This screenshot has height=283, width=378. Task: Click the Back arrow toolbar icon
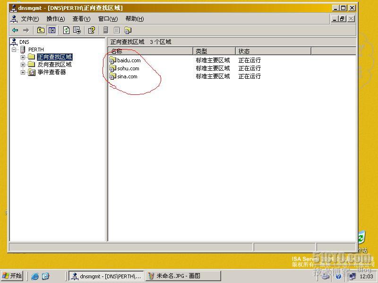click(15, 30)
